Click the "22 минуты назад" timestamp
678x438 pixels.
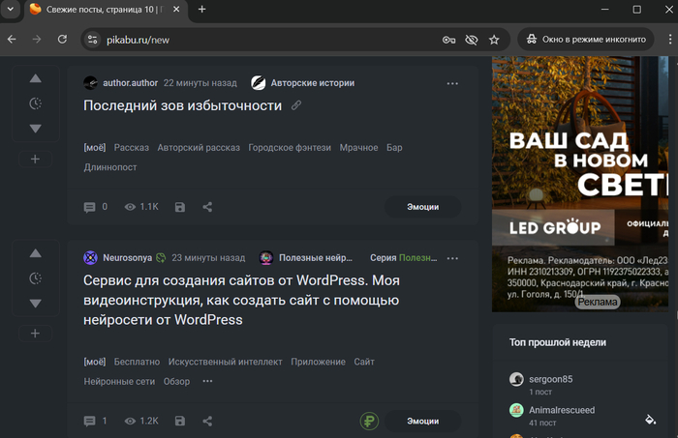(x=200, y=83)
